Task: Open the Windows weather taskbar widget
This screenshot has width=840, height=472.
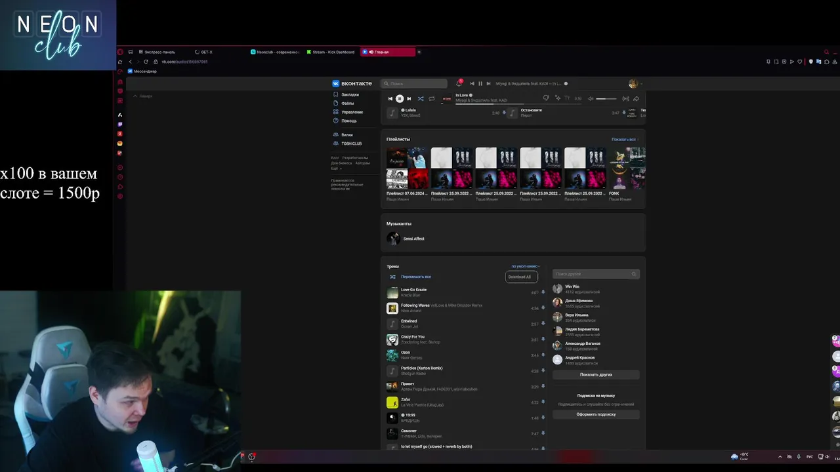Action: (740, 456)
